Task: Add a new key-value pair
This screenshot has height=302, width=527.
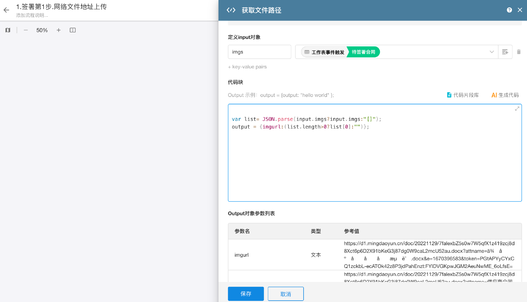Action: [x=247, y=67]
